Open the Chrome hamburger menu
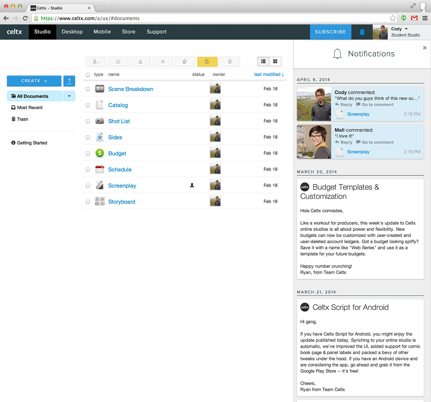 [x=425, y=18]
